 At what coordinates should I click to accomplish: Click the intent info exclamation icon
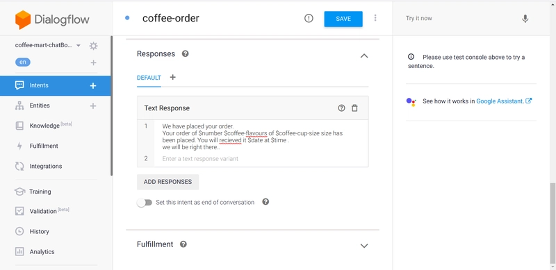click(x=309, y=19)
